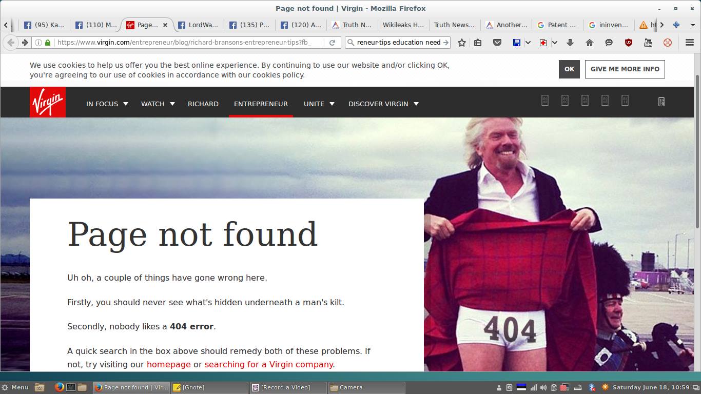Click the blue floppy disk save icon

click(x=517, y=43)
